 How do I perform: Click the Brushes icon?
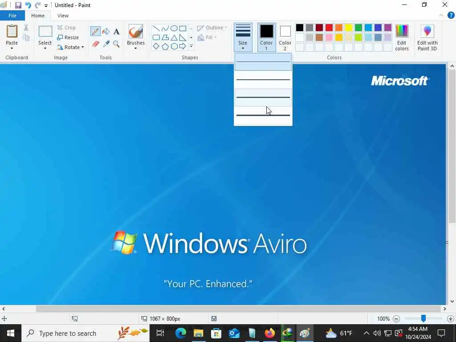click(x=135, y=32)
